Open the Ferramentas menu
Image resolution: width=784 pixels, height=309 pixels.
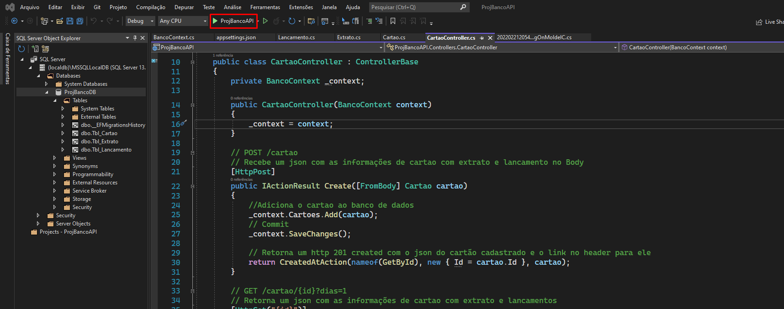(265, 7)
